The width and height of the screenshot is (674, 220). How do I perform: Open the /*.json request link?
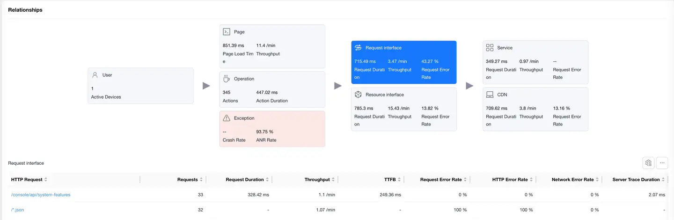pyautogui.click(x=17, y=210)
